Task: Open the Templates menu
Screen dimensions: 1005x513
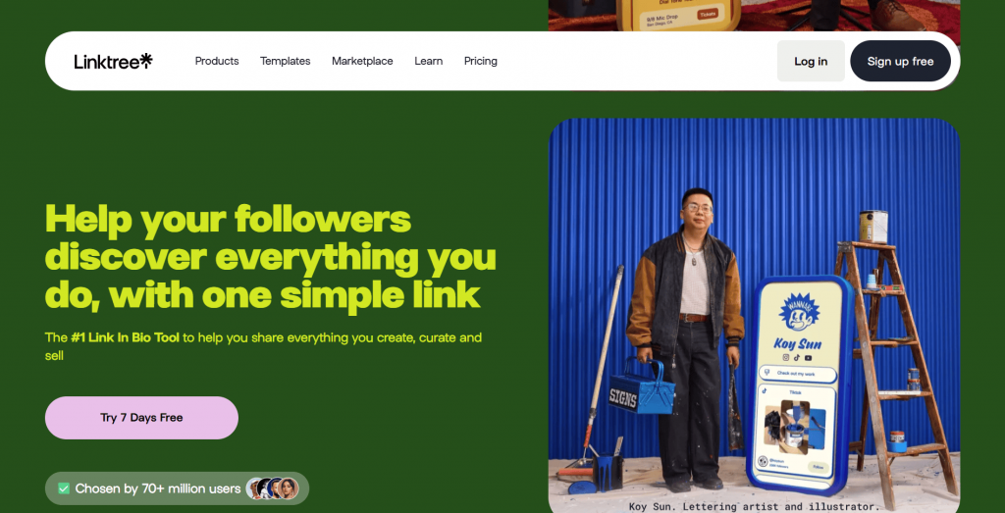Action: click(286, 61)
